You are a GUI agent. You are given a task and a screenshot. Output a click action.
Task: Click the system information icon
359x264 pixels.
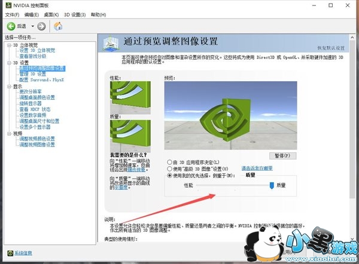pyautogui.click(x=10, y=253)
